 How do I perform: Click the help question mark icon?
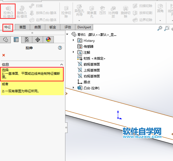(60, 48)
